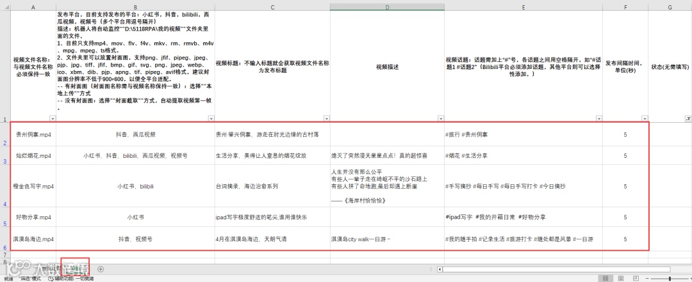This screenshot has width=692, height=282.
Task: Select column D header
Action: coord(387,6)
